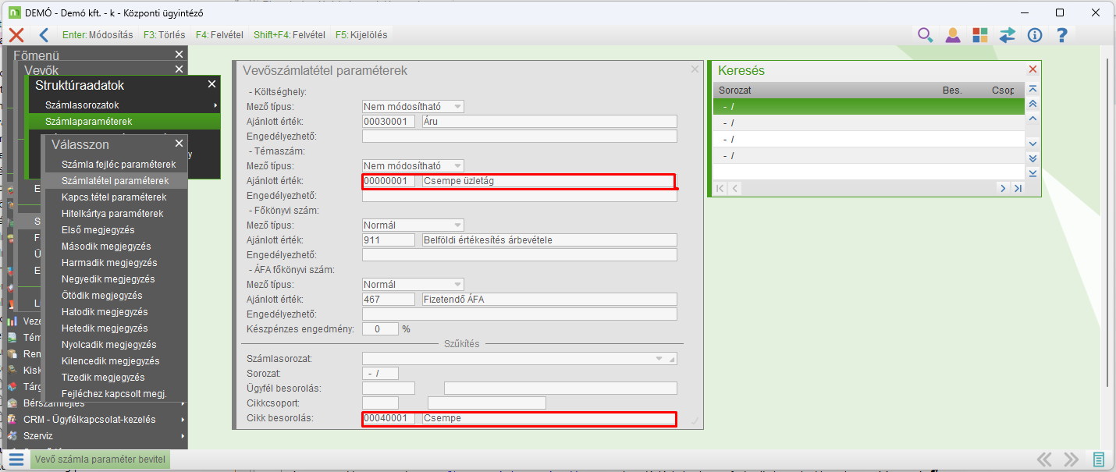Viewport: 1116px width, 472px height.
Task: Click Sorozat column header in Keresés
Action: click(x=734, y=90)
